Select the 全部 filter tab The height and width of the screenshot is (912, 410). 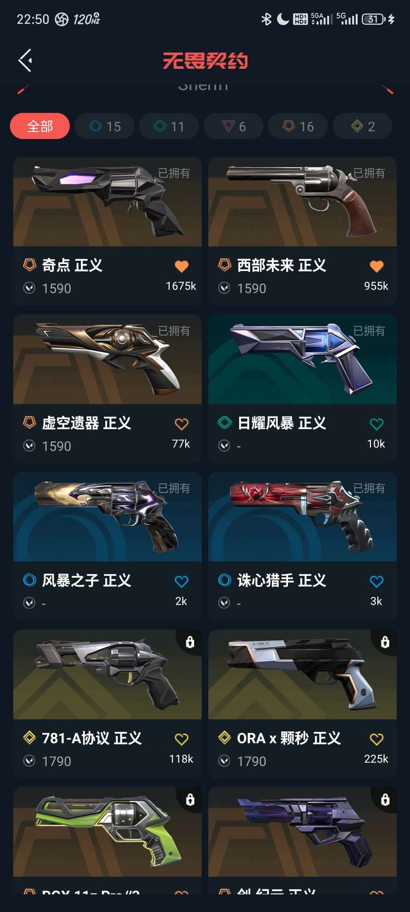pyautogui.click(x=40, y=126)
